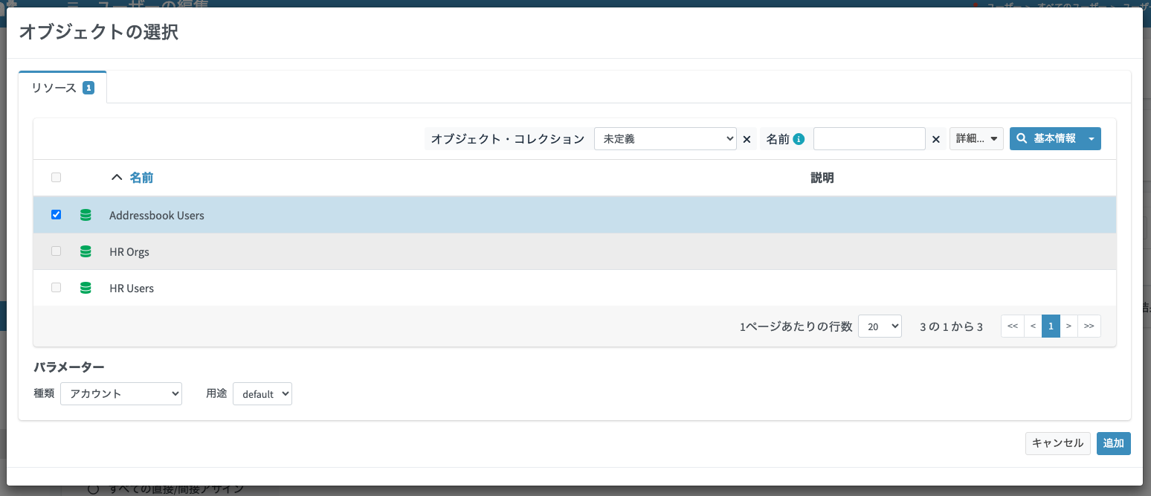
Task: Open the rows-per-page dropdown showing 20
Action: [880, 326]
